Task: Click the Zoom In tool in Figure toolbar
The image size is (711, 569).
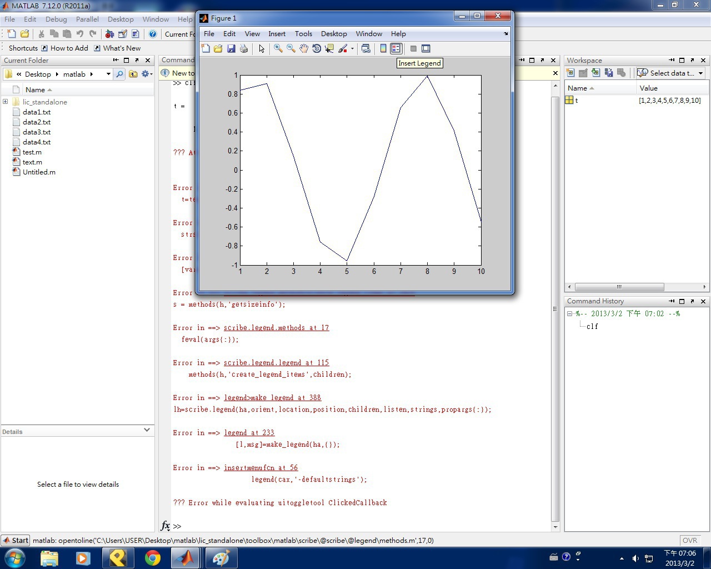Action: pos(278,49)
